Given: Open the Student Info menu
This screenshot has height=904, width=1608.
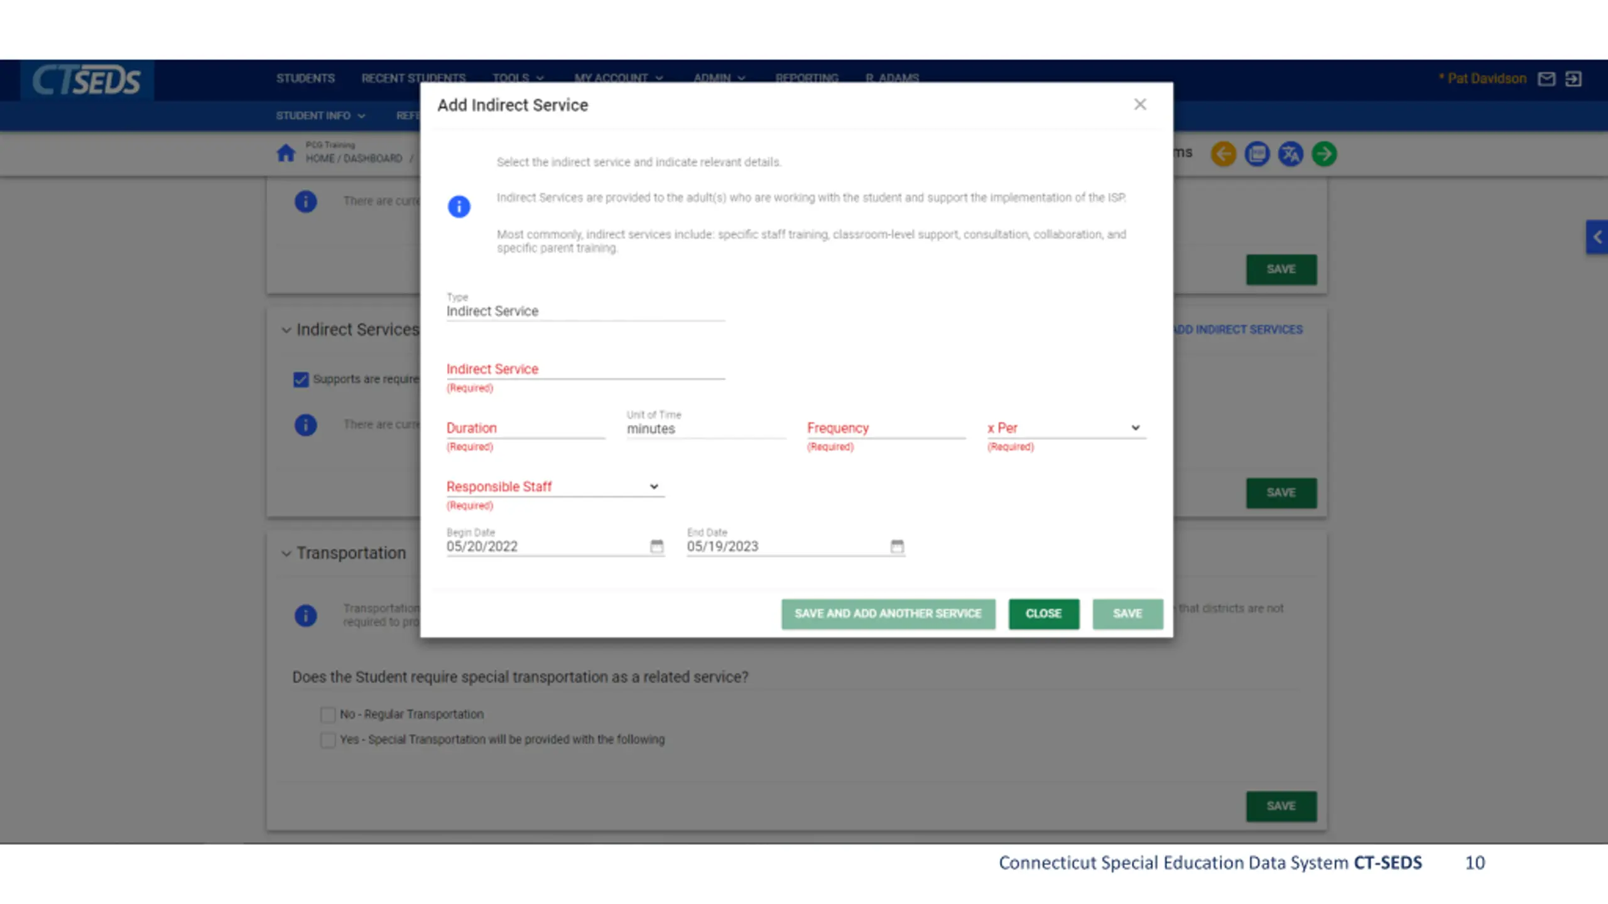Looking at the screenshot, I should [x=320, y=116].
